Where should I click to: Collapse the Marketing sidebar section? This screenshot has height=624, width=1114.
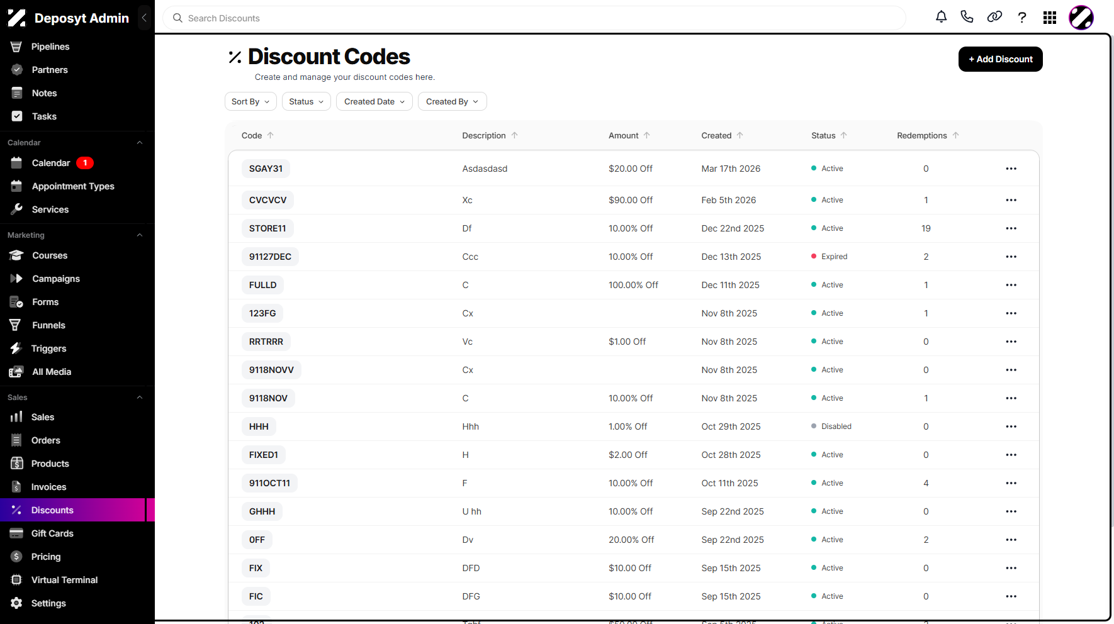(x=140, y=235)
